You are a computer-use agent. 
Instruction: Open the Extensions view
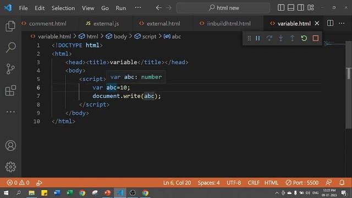tap(10, 90)
